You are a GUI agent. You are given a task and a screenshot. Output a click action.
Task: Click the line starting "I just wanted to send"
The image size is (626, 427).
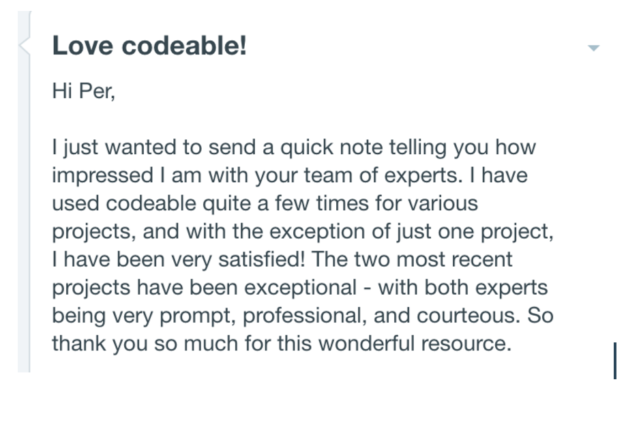[294, 147]
